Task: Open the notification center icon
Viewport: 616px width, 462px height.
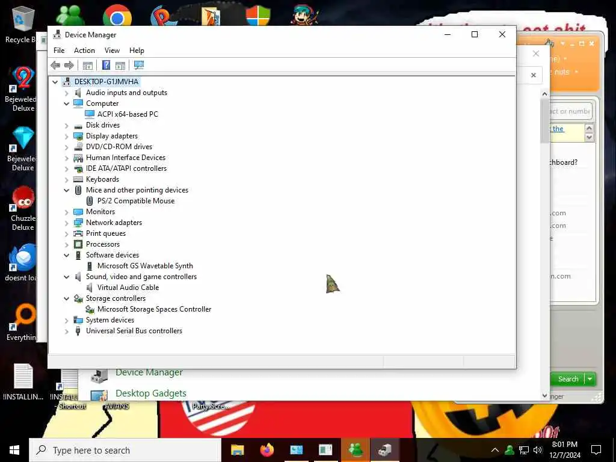Action: 596,450
